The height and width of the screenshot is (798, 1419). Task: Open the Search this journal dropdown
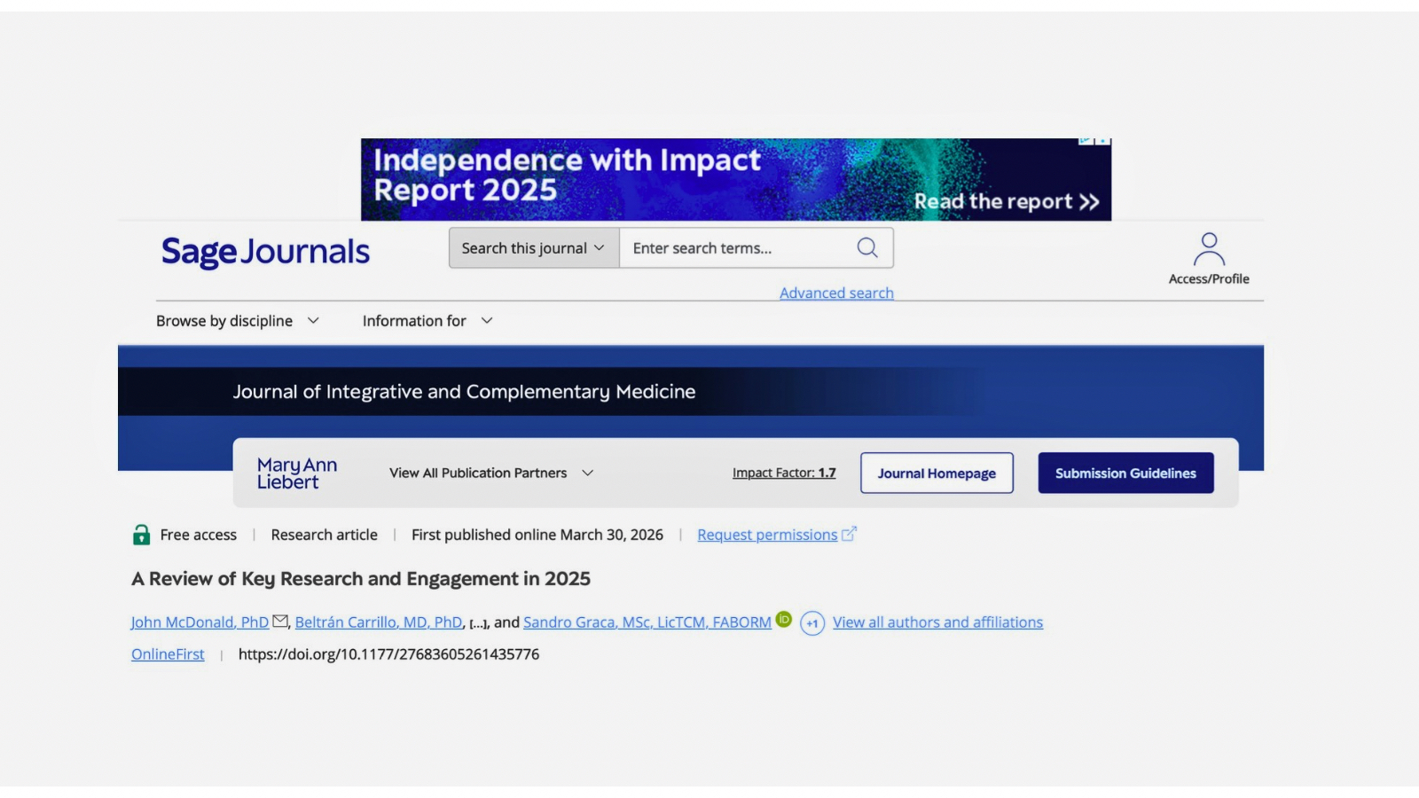(533, 248)
